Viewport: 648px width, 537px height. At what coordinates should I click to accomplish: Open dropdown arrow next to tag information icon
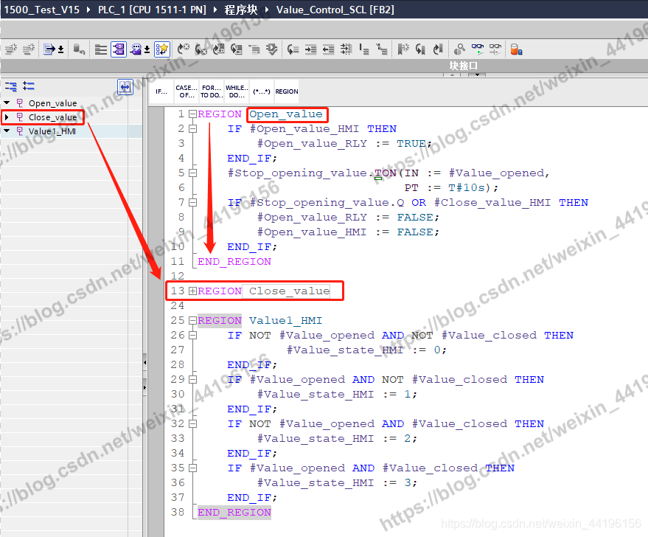147,49
